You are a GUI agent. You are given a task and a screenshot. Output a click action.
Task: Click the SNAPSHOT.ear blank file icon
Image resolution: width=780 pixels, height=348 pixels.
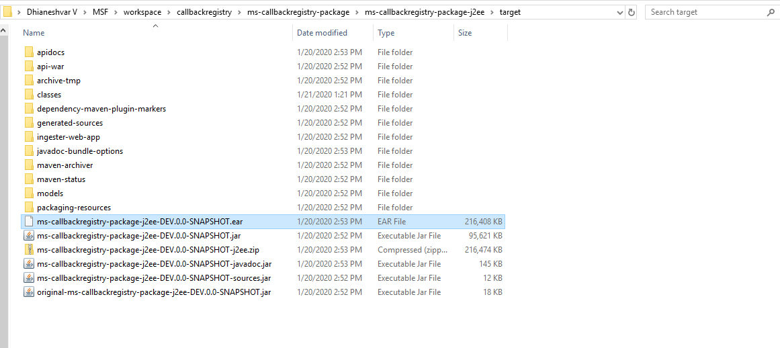pyautogui.click(x=29, y=222)
